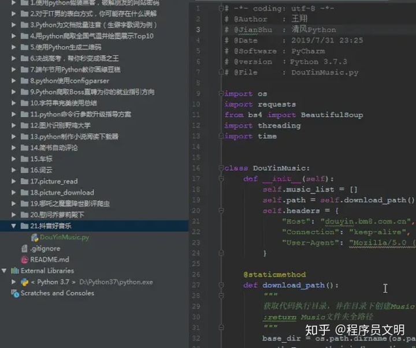Click the 19.哪吒之魔童降世 folder icon
Viewport: 416px width, 348px height.
pyautogui.click(x=24, y=204)
